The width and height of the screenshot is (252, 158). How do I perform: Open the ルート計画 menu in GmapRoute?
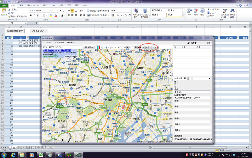(x=59, y=42)
